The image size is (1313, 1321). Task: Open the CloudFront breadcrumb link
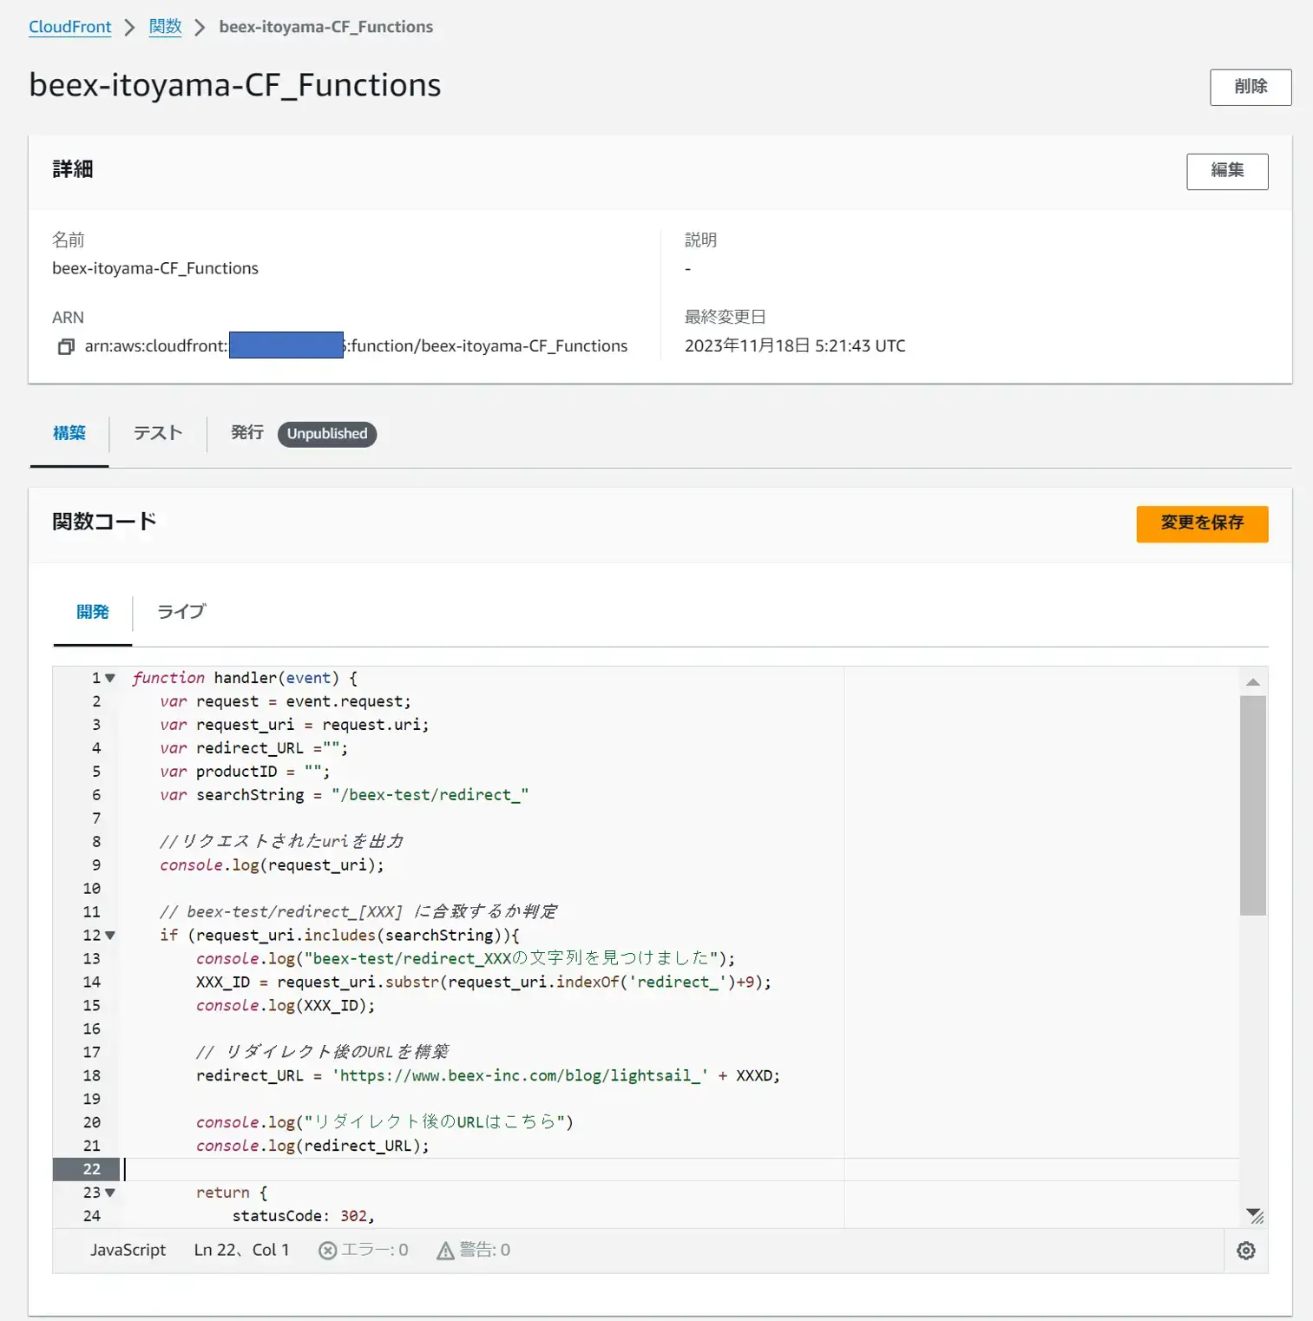(70, 27)
